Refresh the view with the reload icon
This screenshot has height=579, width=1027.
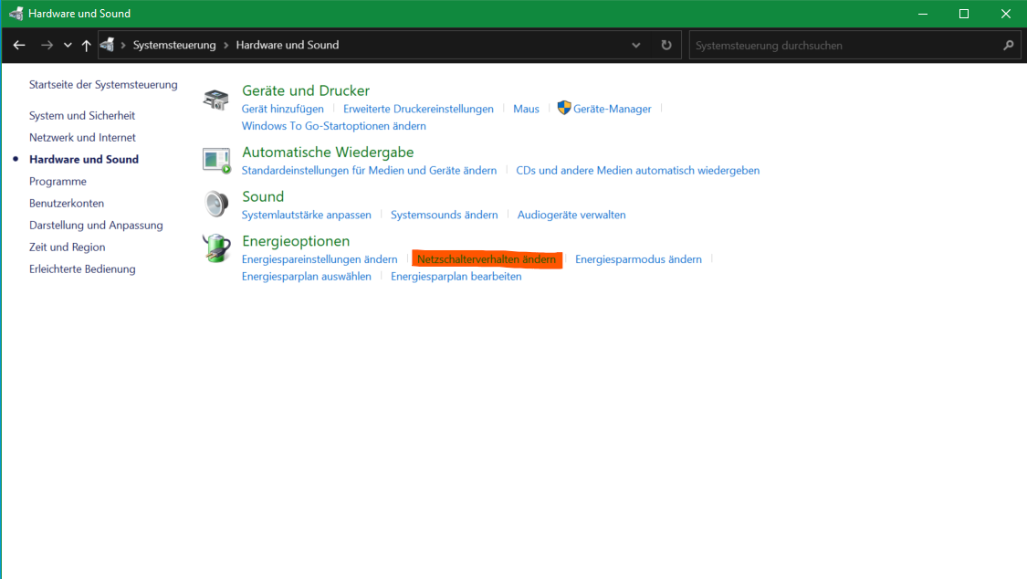666,45
